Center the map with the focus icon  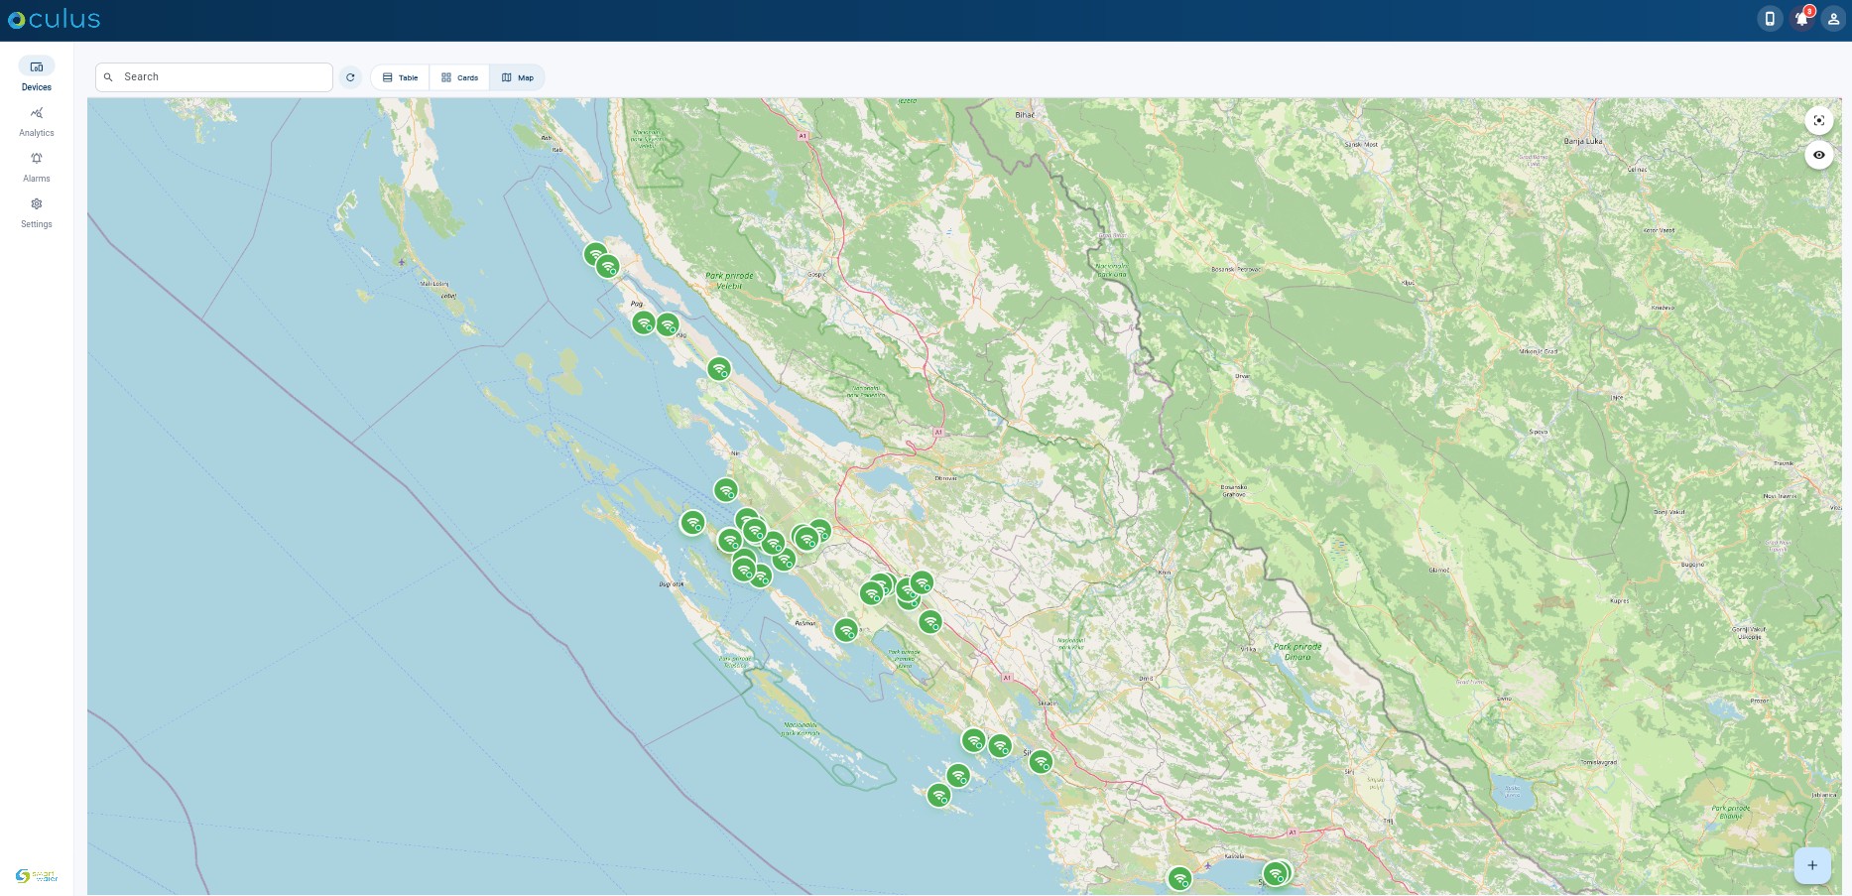click(x=1818, y=120)
